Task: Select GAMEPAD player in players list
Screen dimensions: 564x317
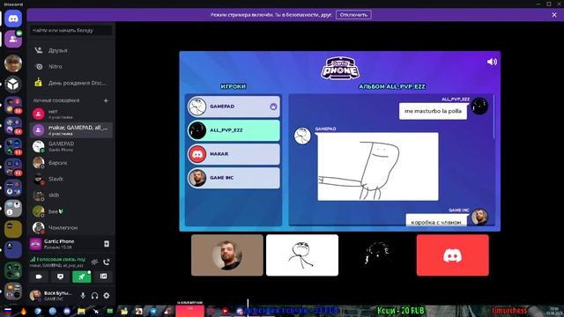Action: pyautogui.click(x=233, y=107)
